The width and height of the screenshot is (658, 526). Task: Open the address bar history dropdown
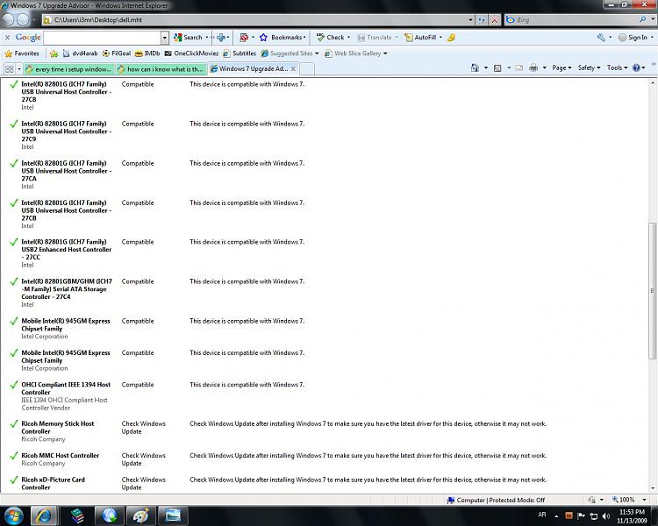click(x=470, y=19)
